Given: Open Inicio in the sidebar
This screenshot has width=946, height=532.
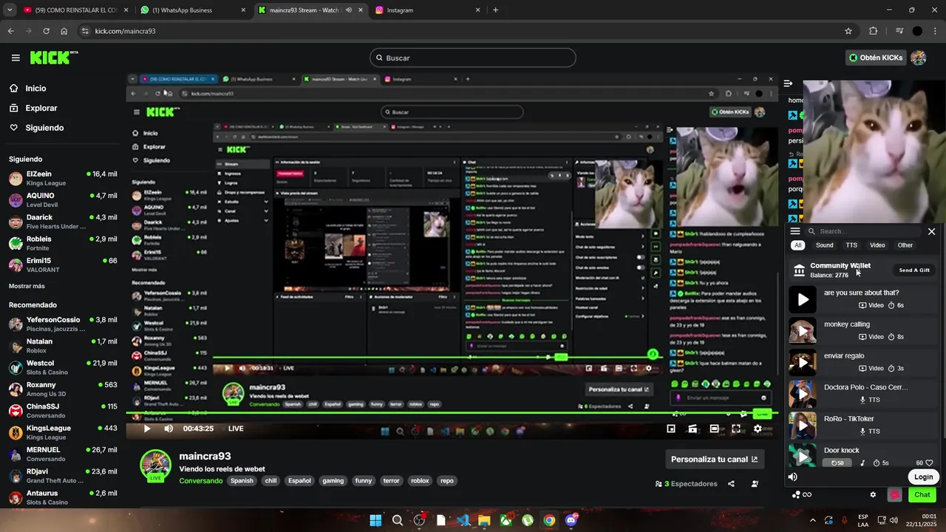Looking at the screenshot, I should click(28, 88).
